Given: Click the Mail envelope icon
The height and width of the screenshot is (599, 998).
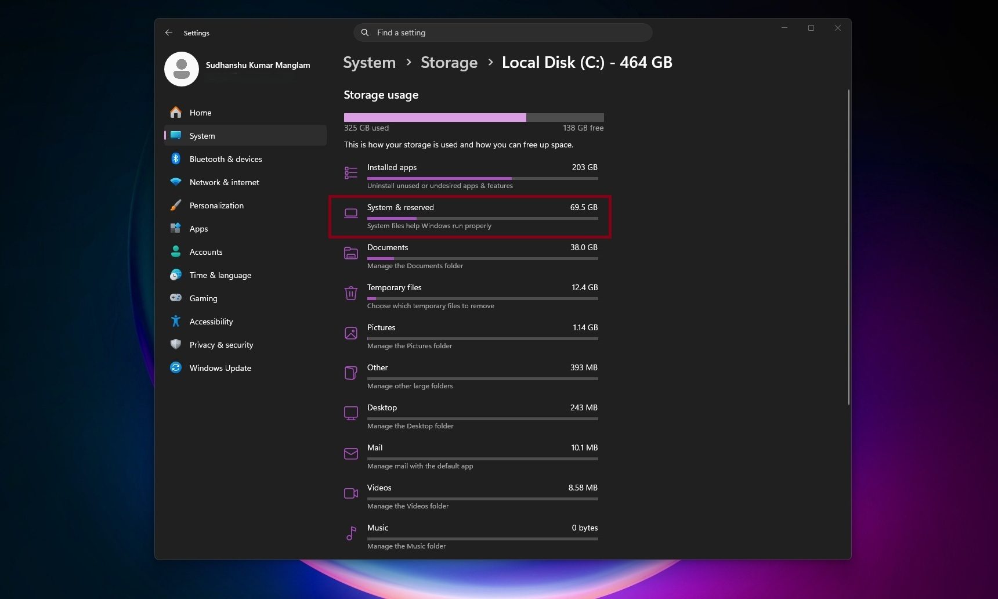Looking at the screenshot, I should [351, 453].
